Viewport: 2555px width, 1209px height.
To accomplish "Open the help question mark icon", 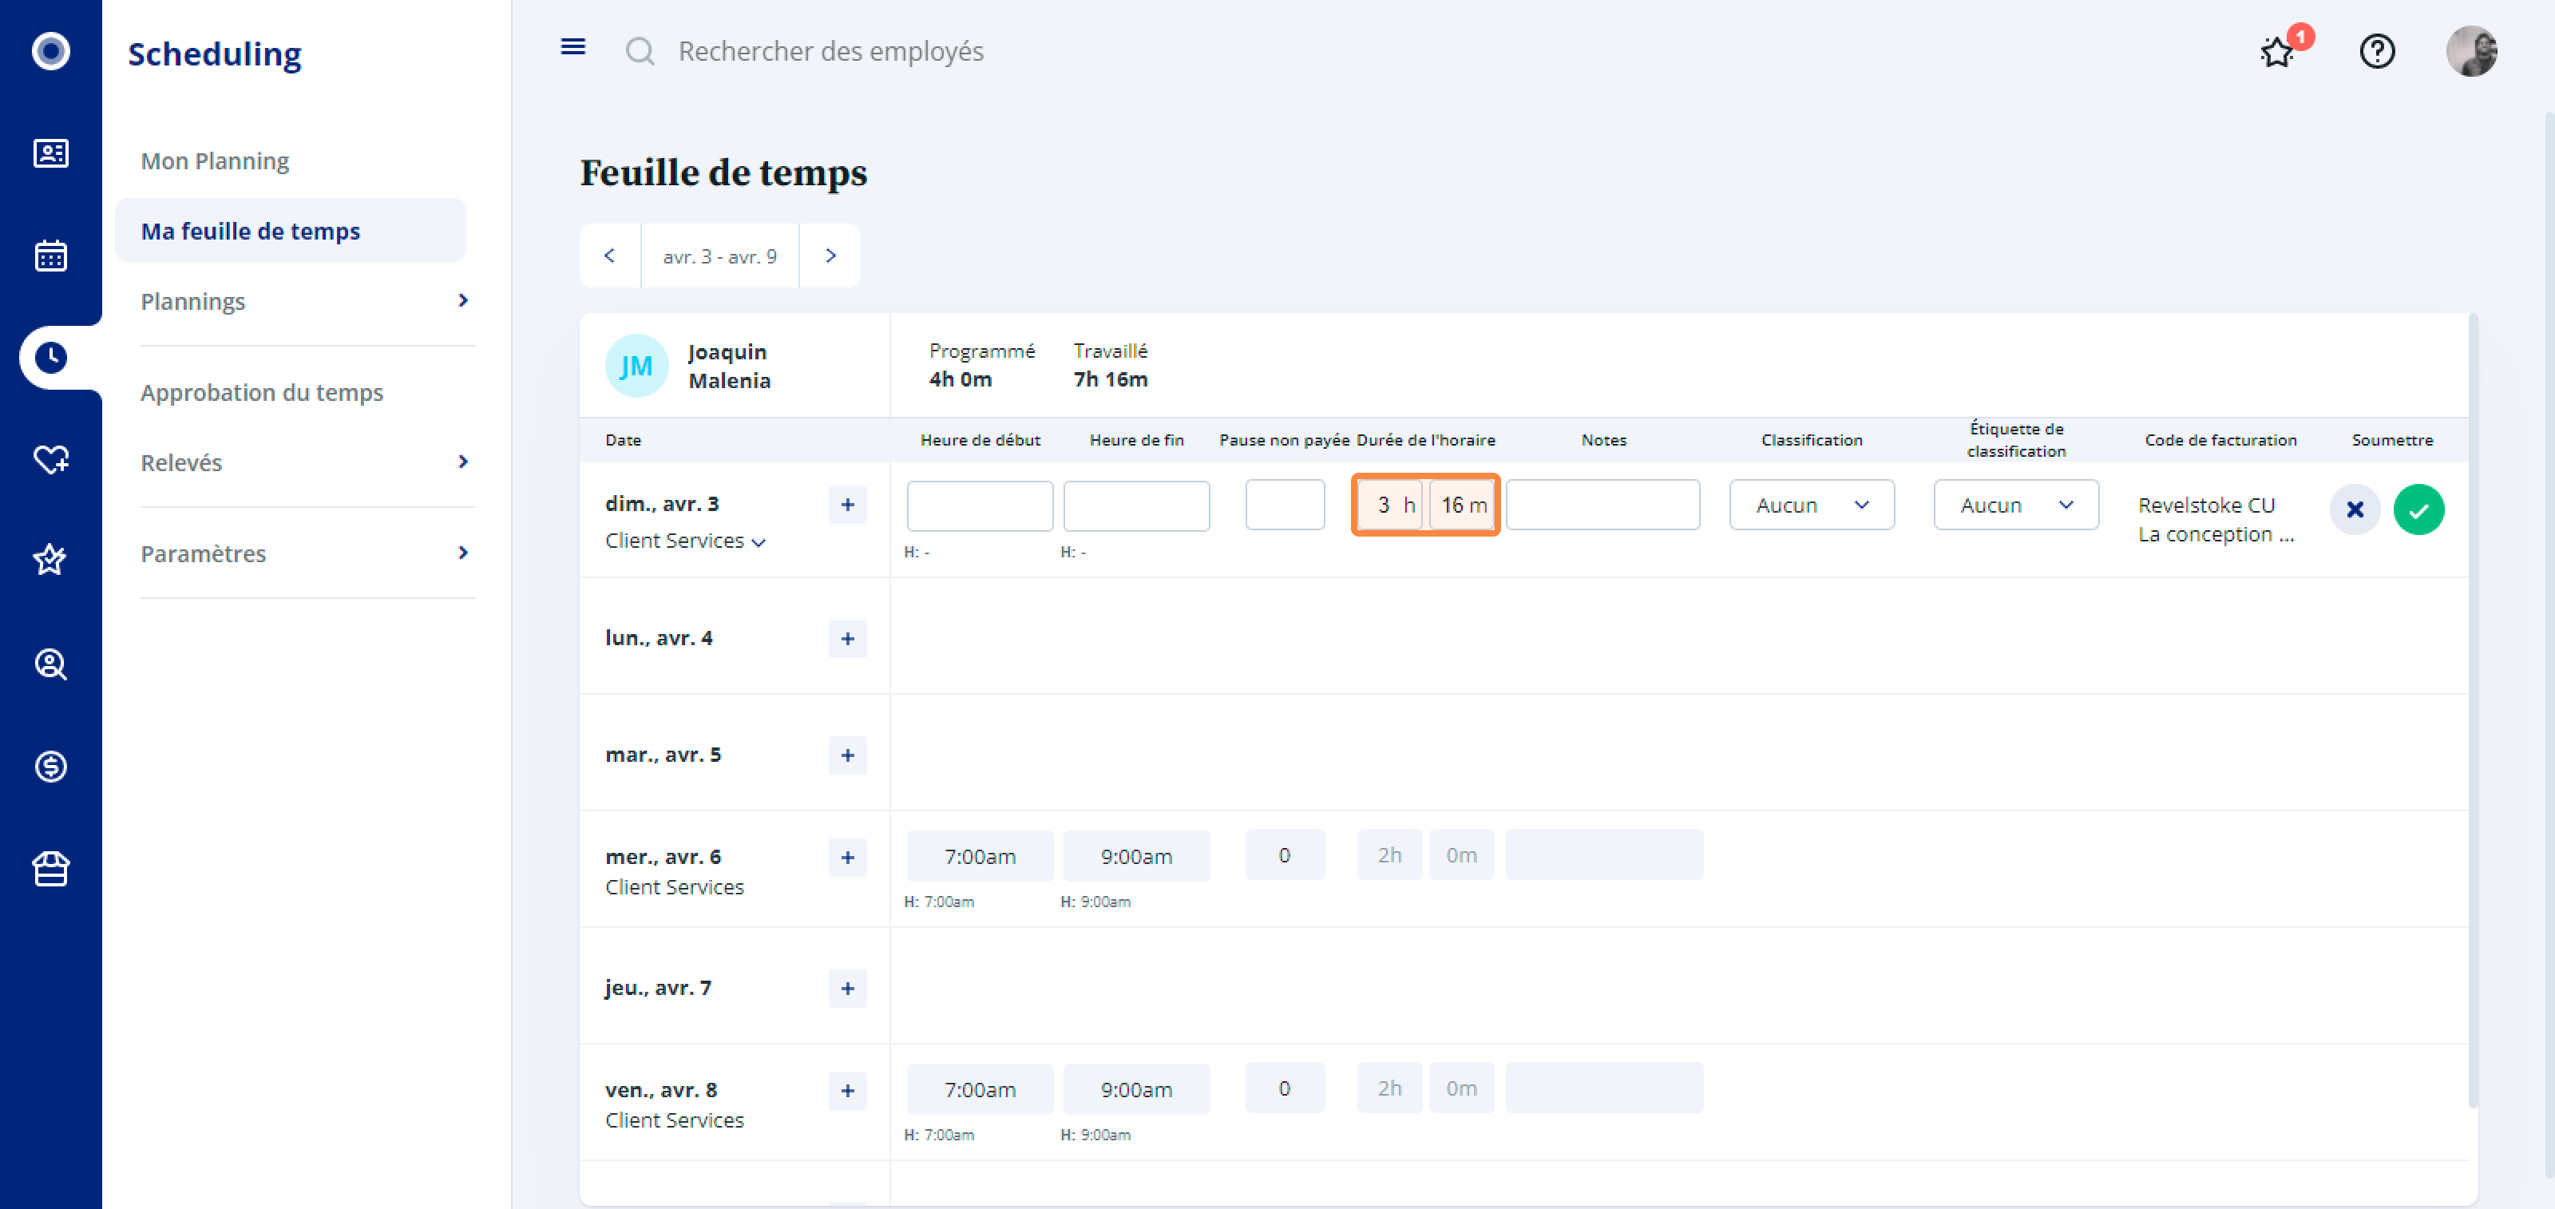I will click(x=2376, y=50).
